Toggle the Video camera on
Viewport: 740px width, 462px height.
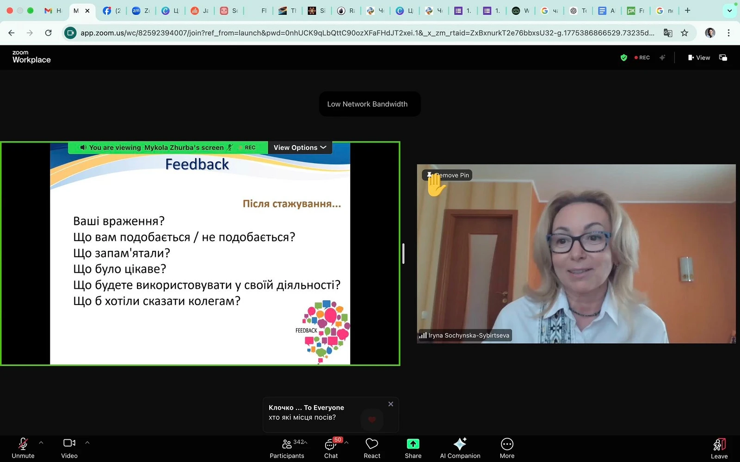(x=69, y=448)
